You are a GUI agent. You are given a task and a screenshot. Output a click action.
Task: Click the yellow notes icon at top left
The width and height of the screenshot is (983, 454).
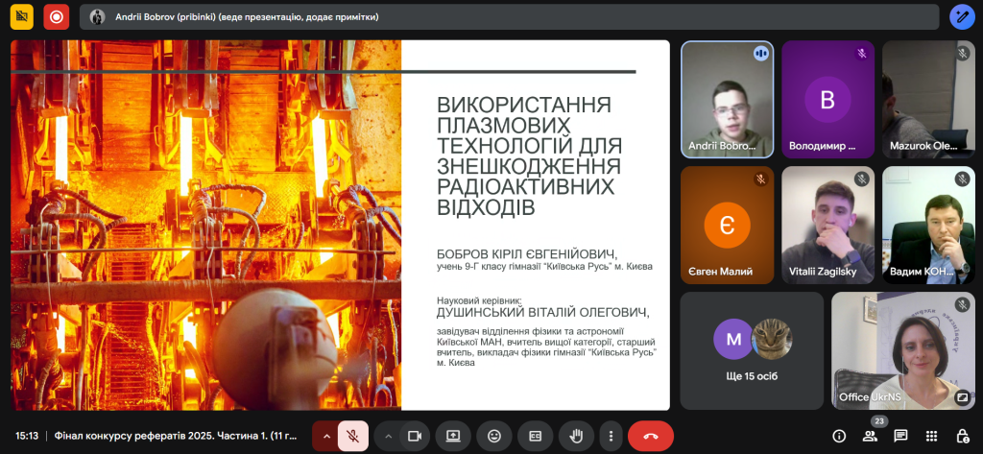[x=20, y=16]
